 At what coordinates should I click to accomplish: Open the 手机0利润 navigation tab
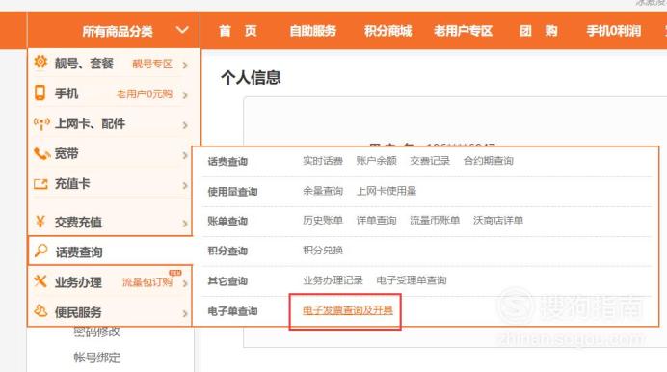(x=614, y=31)
